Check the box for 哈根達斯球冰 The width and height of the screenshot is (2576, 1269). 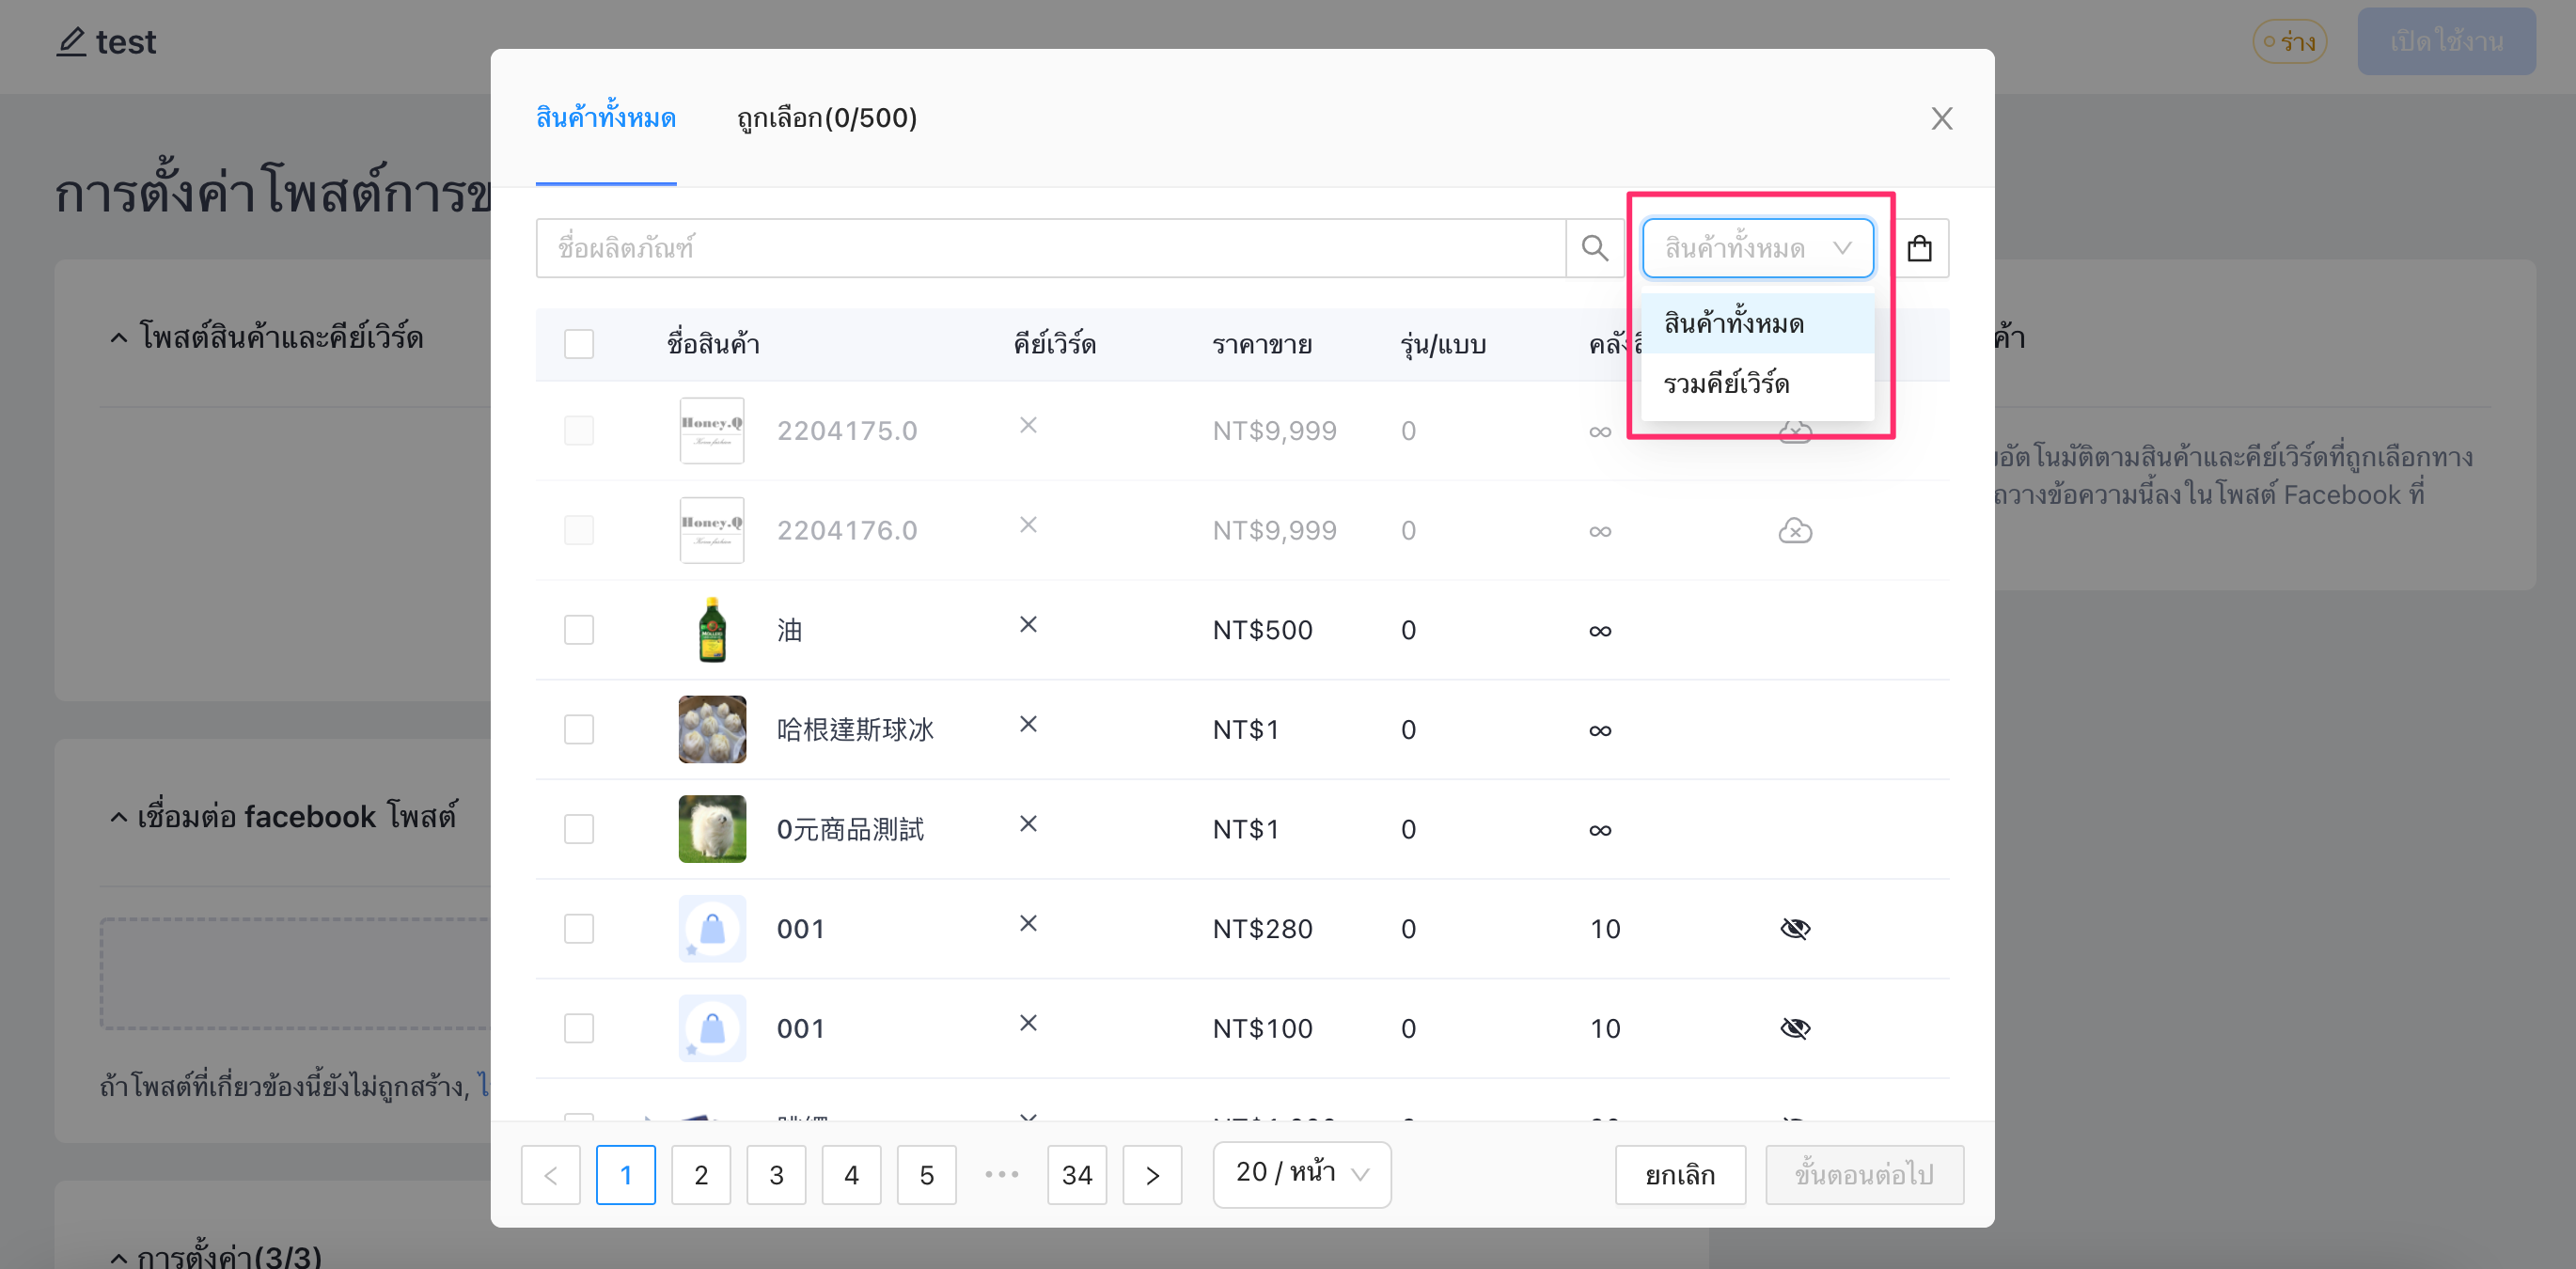coord(579,729)
